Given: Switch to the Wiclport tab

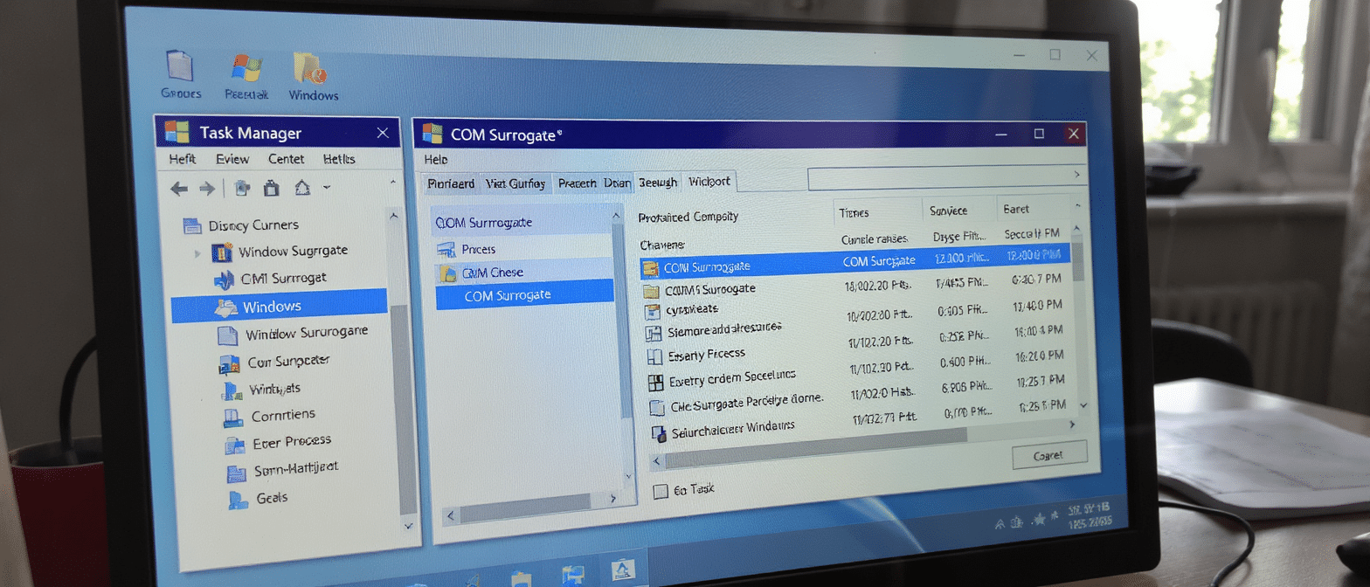Looking at the screenshot, I should (710, 182).
